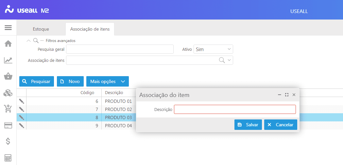Open the credit card sidebar icon
343x165 pixels.
(8, 125)
